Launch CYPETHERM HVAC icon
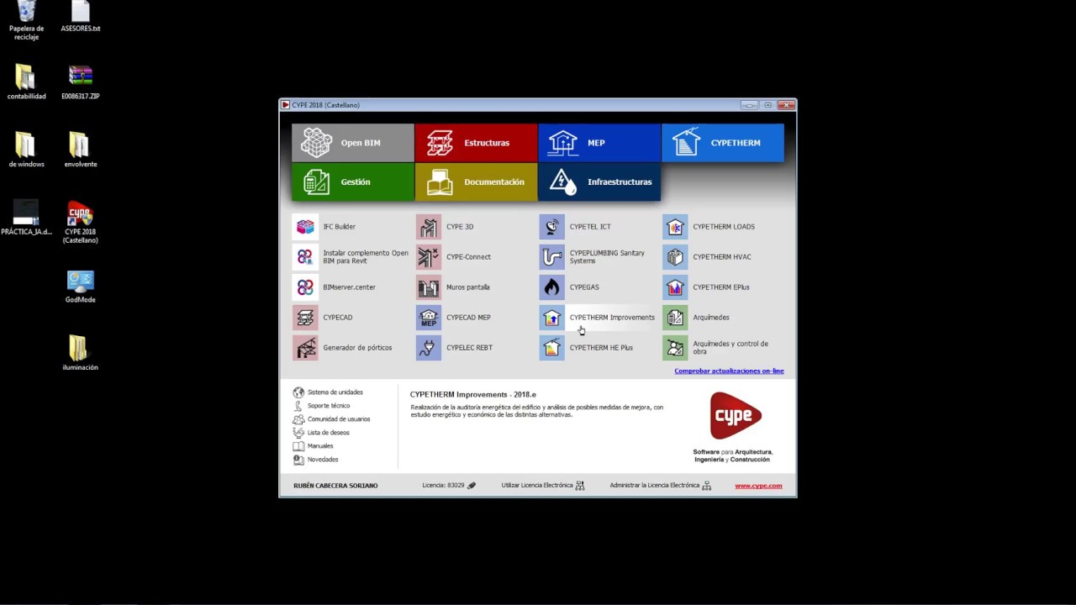 tap(675, 257)
